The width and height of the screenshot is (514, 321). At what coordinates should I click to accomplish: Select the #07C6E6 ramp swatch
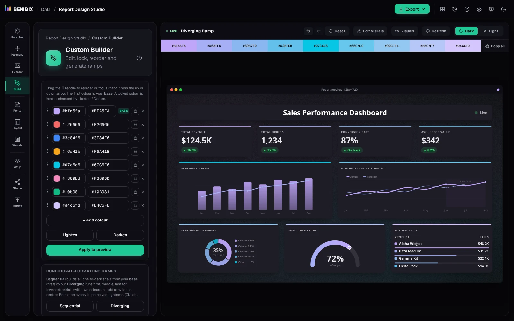pos(321,46)
